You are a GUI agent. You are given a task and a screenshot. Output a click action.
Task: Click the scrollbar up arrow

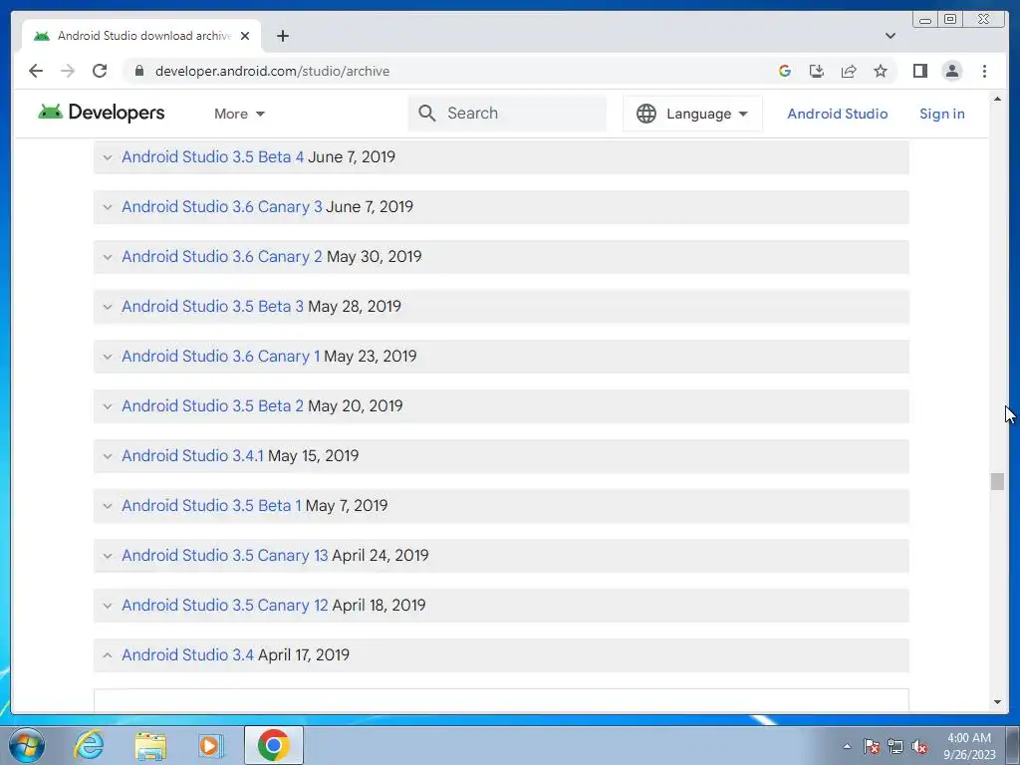coord(997,99)
